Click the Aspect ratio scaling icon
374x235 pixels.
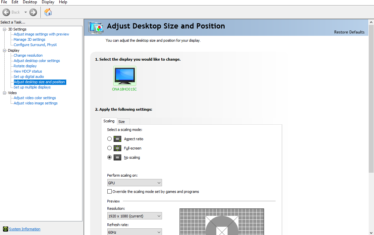[x=117, y=139]
